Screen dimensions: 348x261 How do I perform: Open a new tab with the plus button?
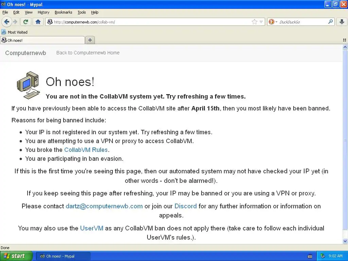pos(90,40)
